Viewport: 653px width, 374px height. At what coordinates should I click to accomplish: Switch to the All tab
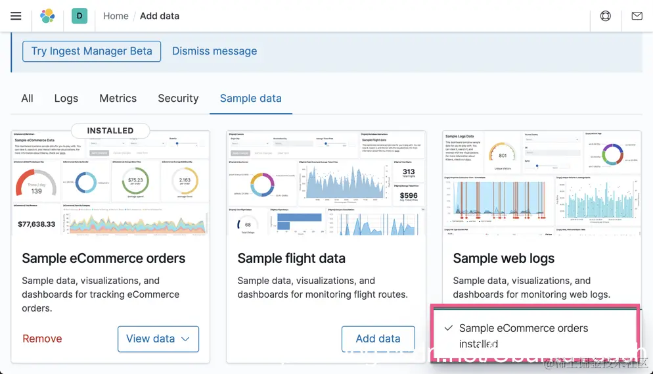coord(27,99)
